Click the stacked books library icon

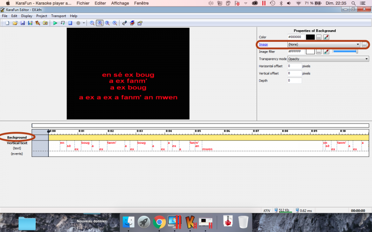tap(132, 23)
